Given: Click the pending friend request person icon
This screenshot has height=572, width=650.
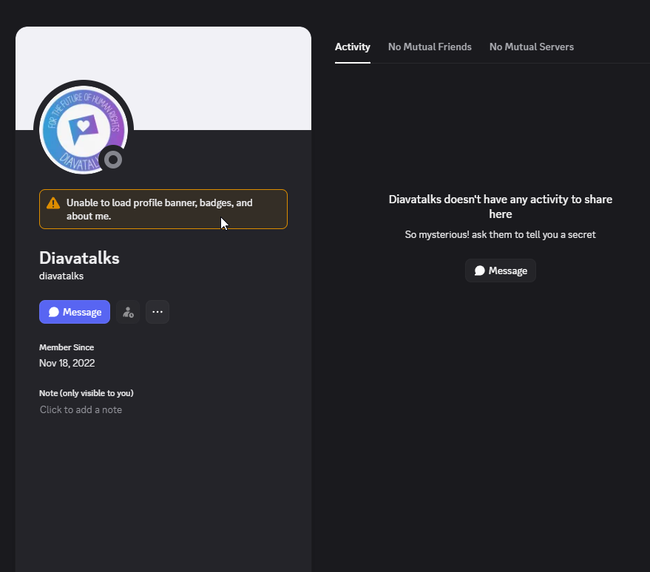Looking at the screenshot, I should pos(128,312).
